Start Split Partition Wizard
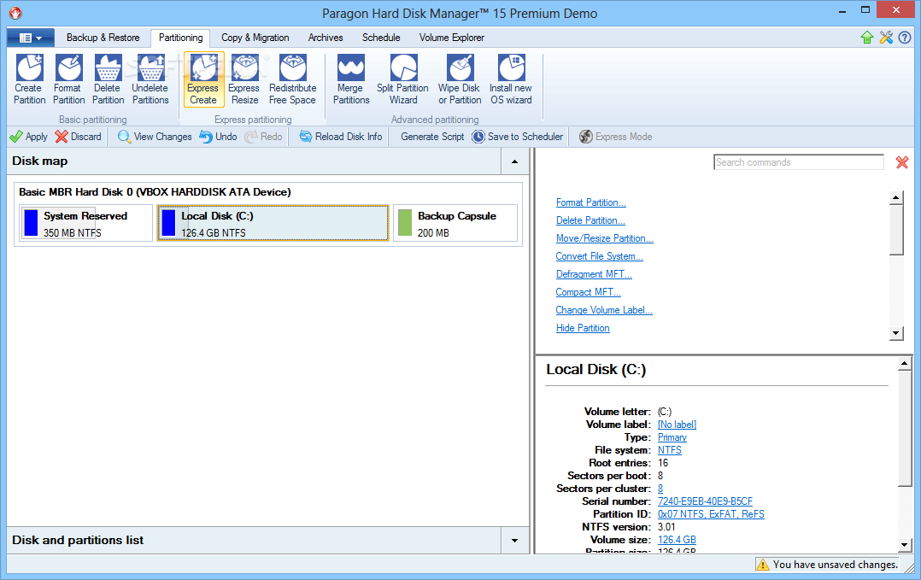921x580 pixels. point(403,79)
